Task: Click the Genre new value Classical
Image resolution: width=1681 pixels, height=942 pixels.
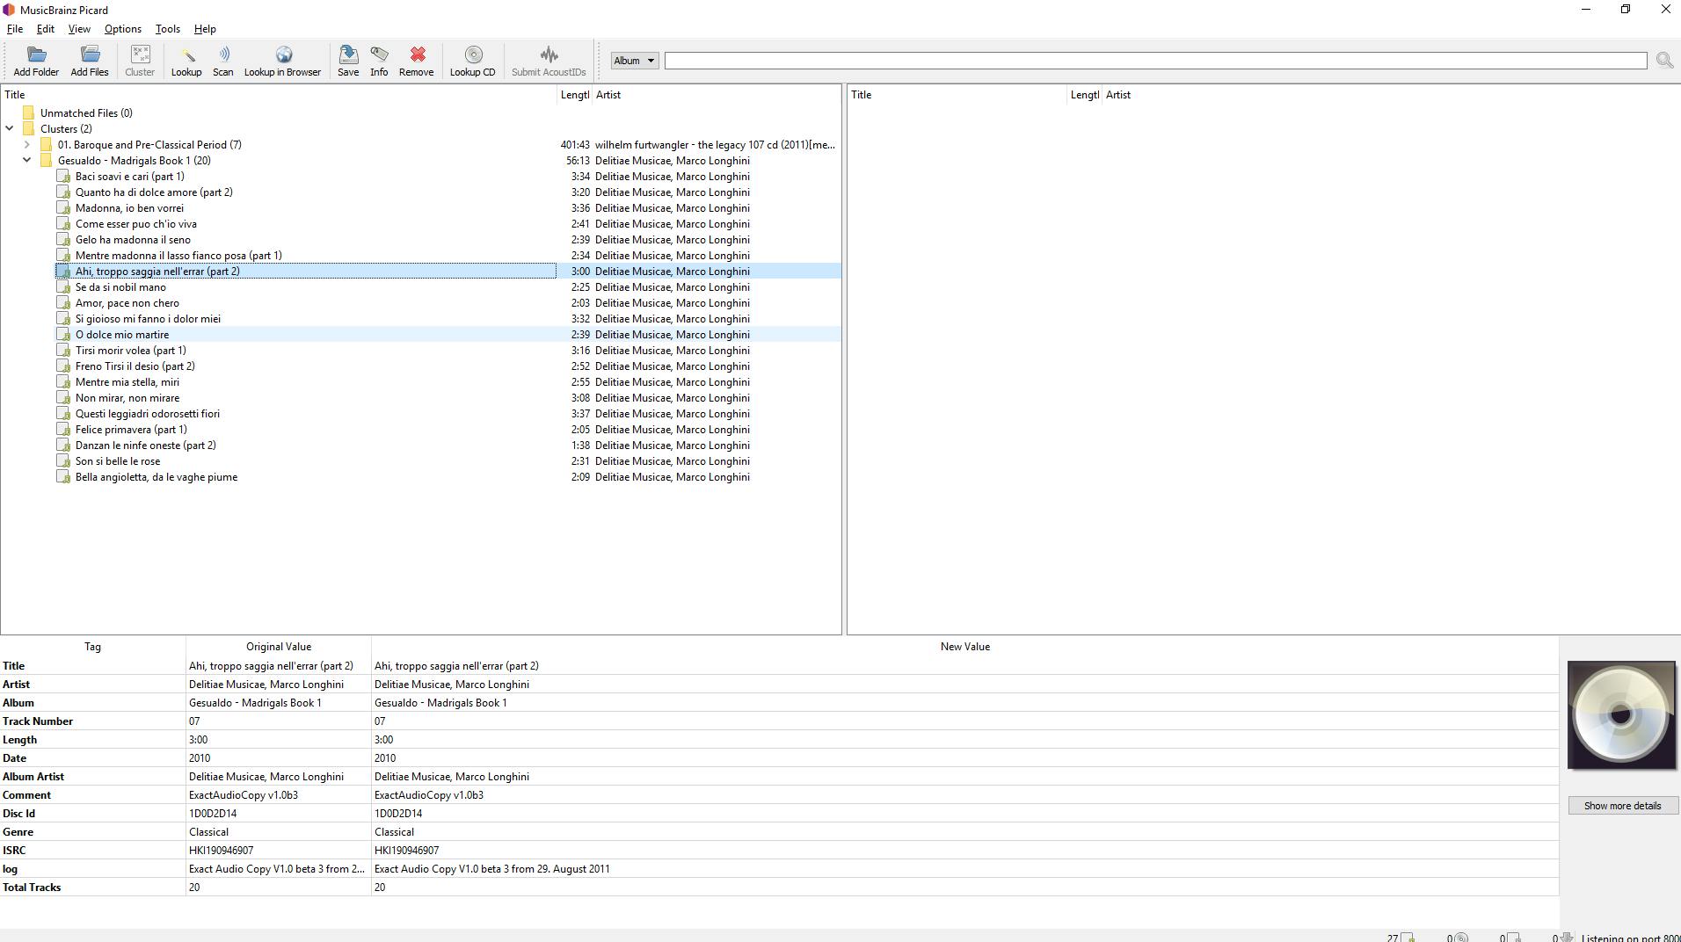Action: (x=394, y=831)
